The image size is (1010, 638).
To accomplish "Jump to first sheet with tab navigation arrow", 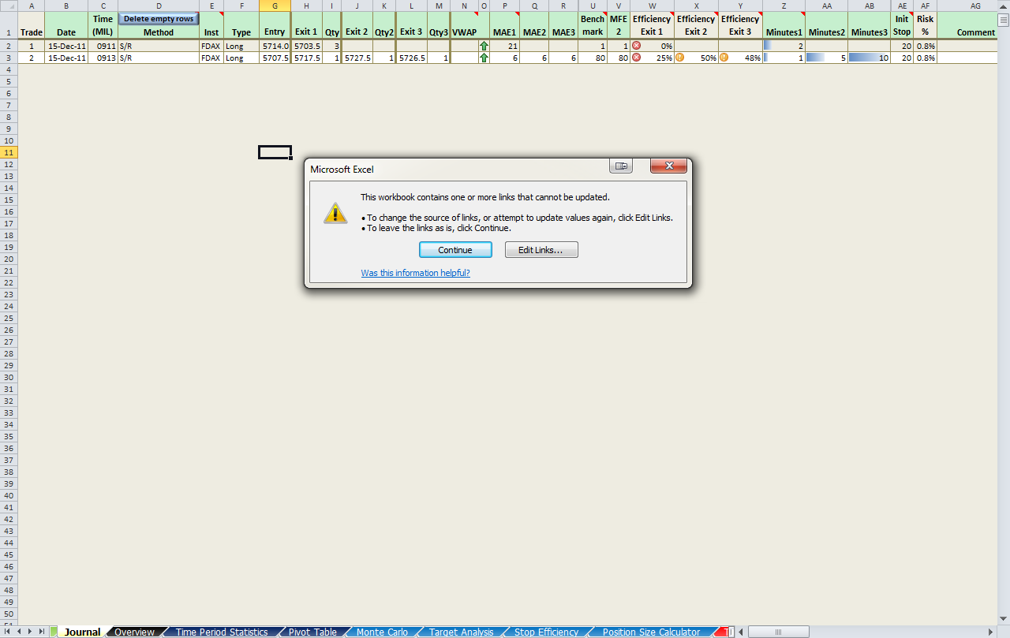I will point(9,632).
